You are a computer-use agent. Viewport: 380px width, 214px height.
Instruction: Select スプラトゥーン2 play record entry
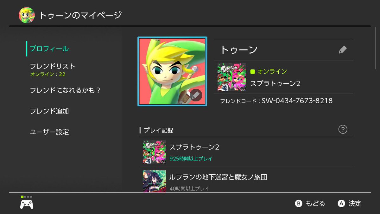pyautogui.click(x=246, y=152)
